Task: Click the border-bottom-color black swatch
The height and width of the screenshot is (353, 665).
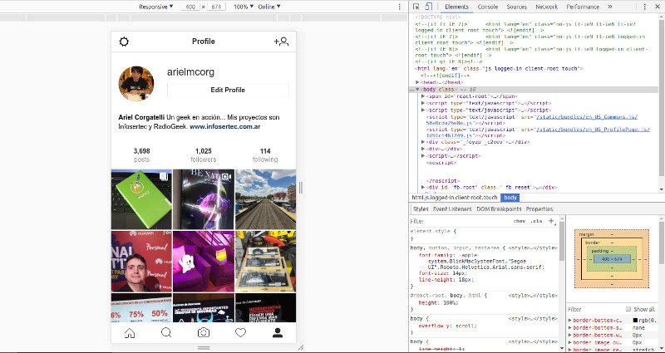Action: click(x=636, y=320)
